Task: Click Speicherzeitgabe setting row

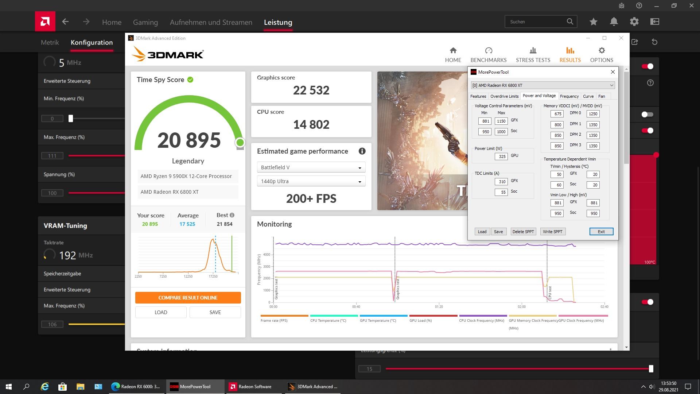Action: (82, 274)
